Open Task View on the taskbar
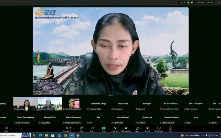The image size is (221, 138). [34, 135]
